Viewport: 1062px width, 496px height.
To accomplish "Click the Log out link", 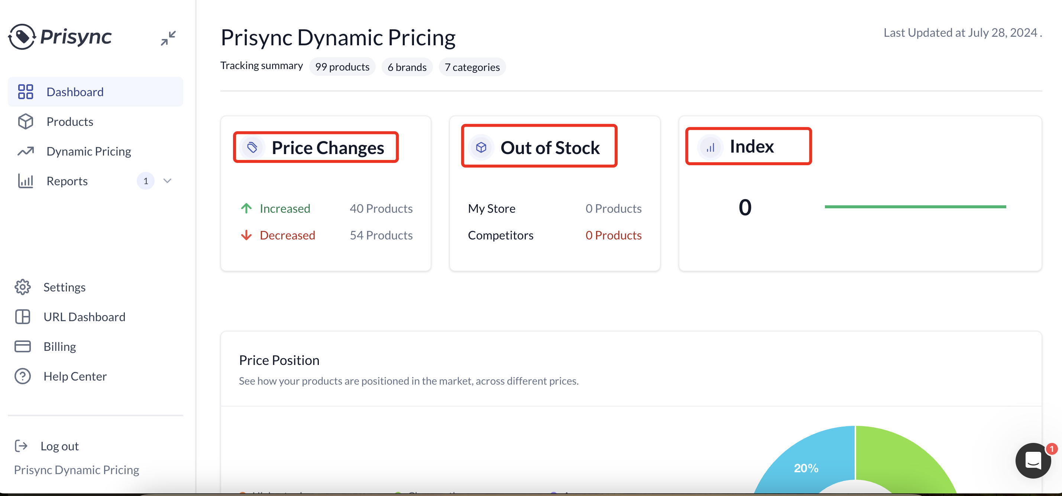I will tap(59, 446).
